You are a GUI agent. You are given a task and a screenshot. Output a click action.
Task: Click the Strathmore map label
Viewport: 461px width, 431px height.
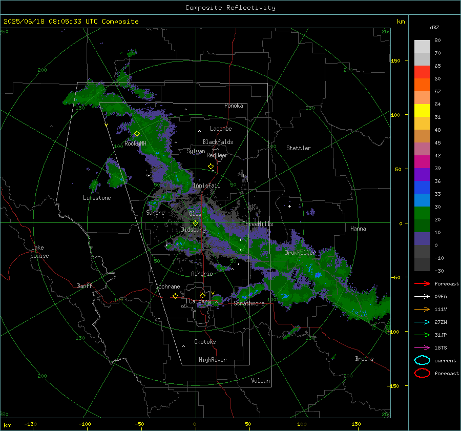pyautogui.click(x=249, y=303)
